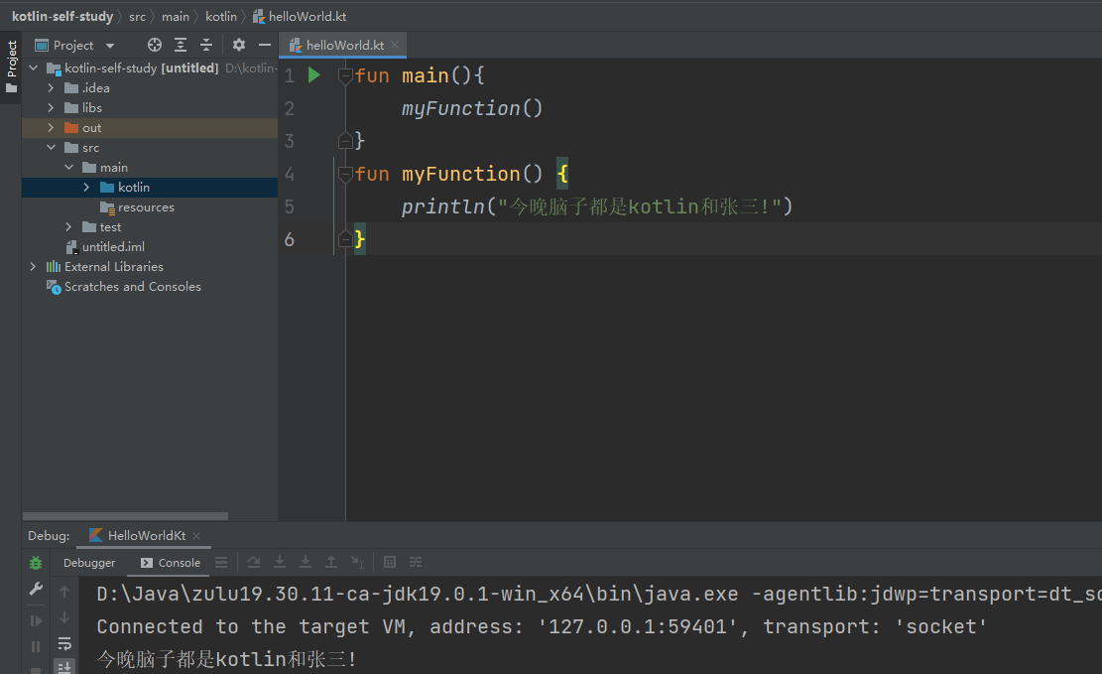Screen dimensions: 1102x674
Task: Click the Connected to the target VM line
Action: pyautogui.click(x=542, y=626)
